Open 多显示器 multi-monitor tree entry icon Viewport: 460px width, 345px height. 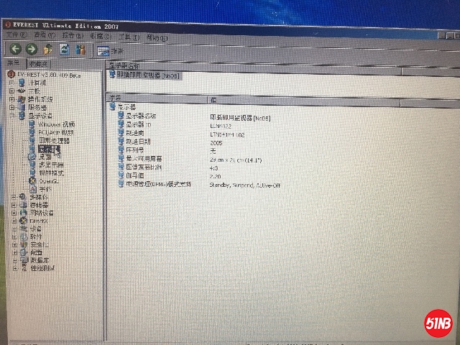tap(32, 165)
